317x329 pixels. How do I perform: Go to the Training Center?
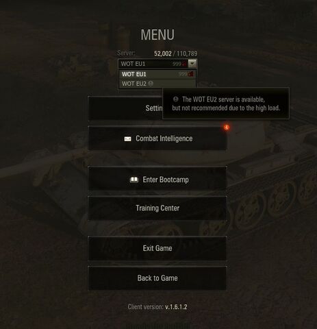coord(157,208)
